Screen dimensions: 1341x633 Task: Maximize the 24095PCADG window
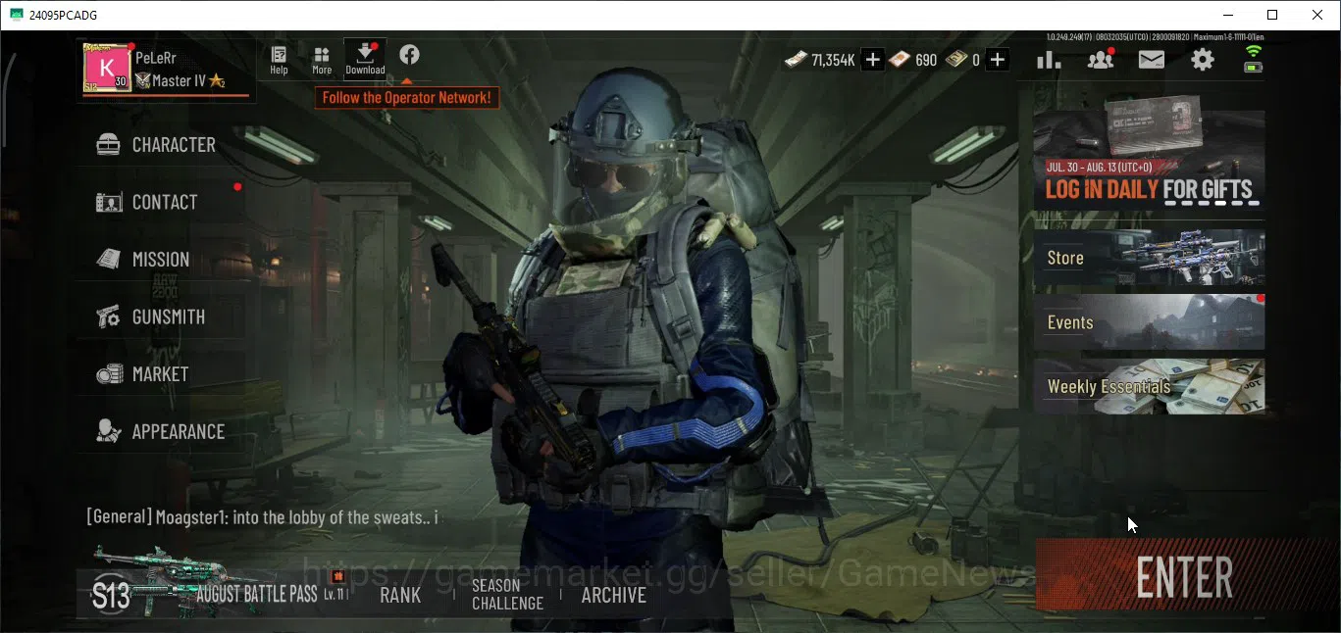(x=1272, y=15)
